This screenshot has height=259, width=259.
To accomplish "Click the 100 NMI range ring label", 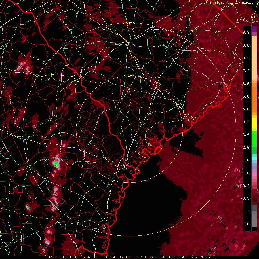I will click(x=129, y=23).
